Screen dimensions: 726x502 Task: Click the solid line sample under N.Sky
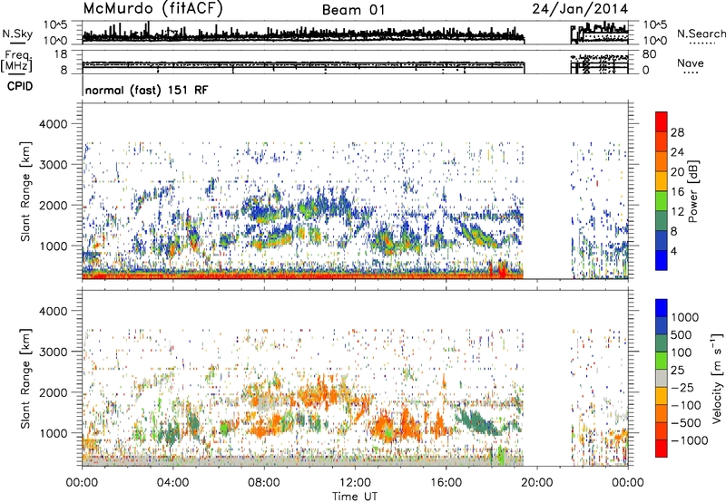17,43
